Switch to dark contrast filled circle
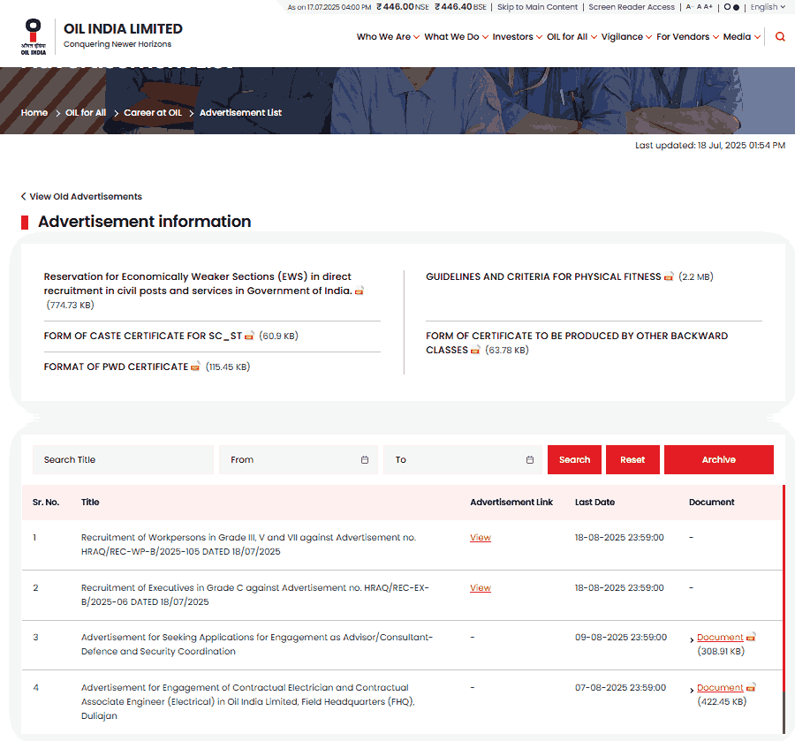 tap(736, 7)
